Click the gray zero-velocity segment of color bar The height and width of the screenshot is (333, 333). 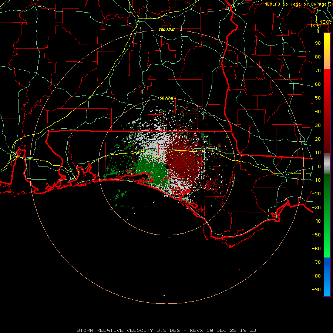point(327,164)
